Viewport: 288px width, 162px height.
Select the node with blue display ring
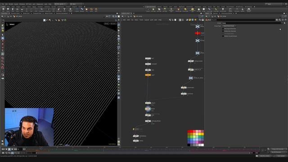coord(148,109)
